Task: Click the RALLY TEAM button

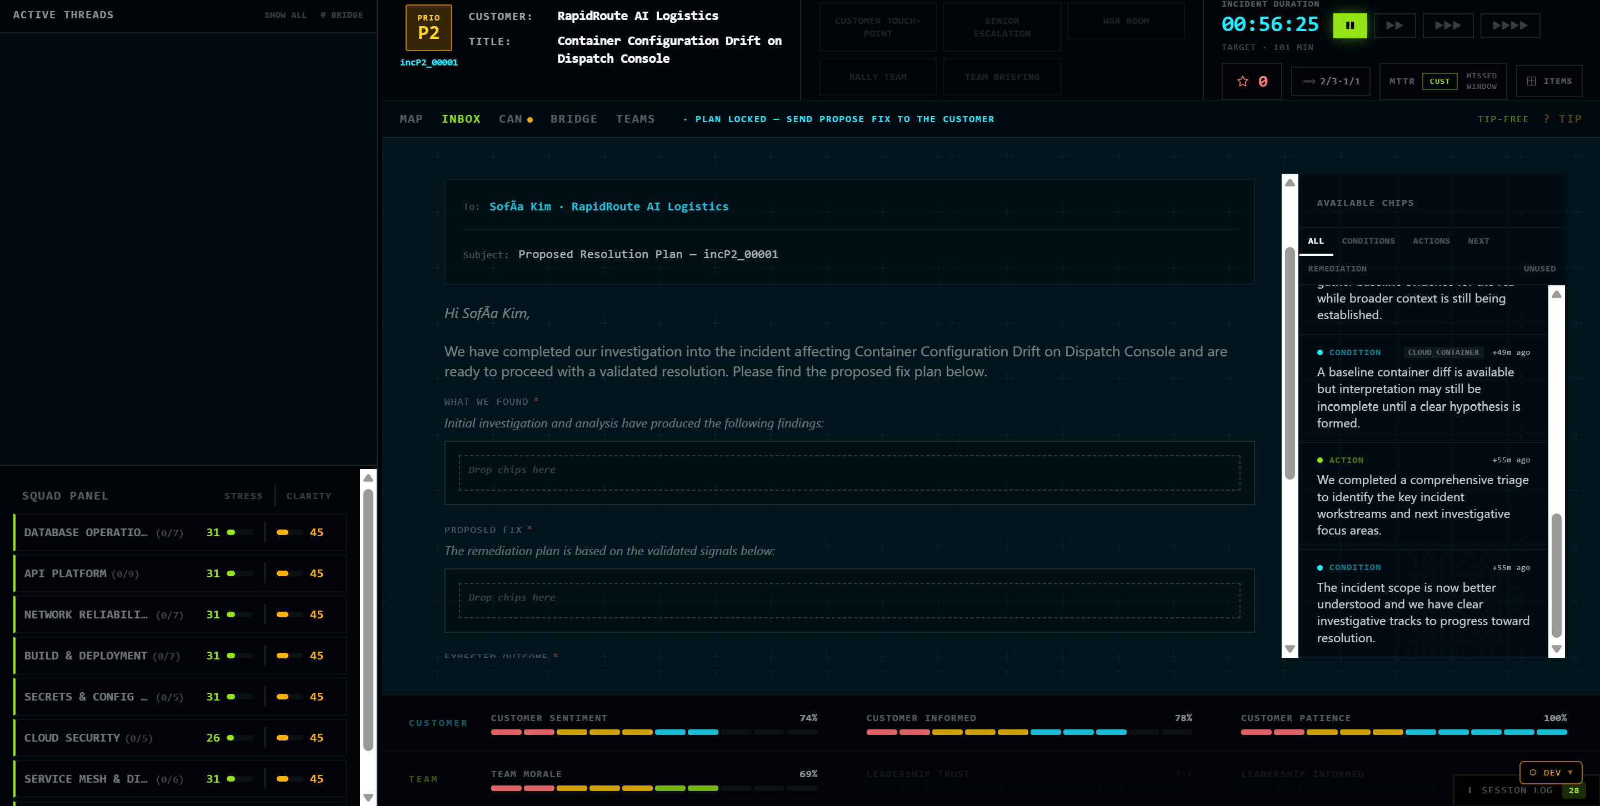Action: 877,77
